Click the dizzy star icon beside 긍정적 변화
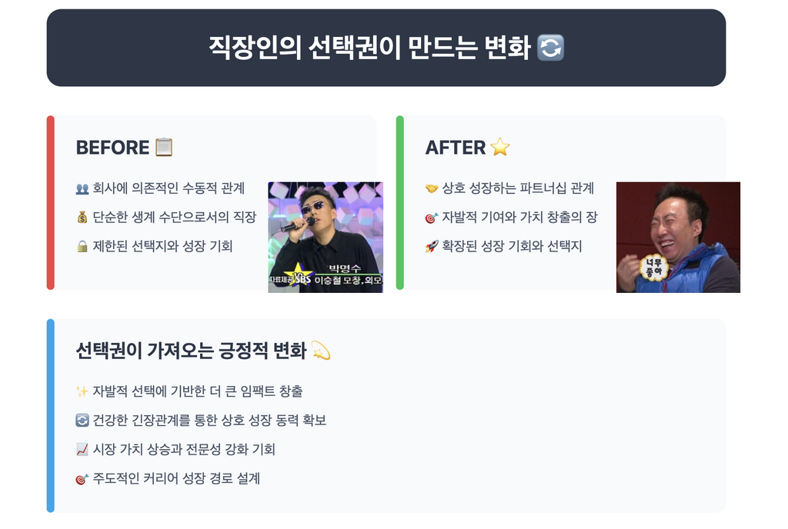This screenshot has width=788, height=529. (321, 351)
